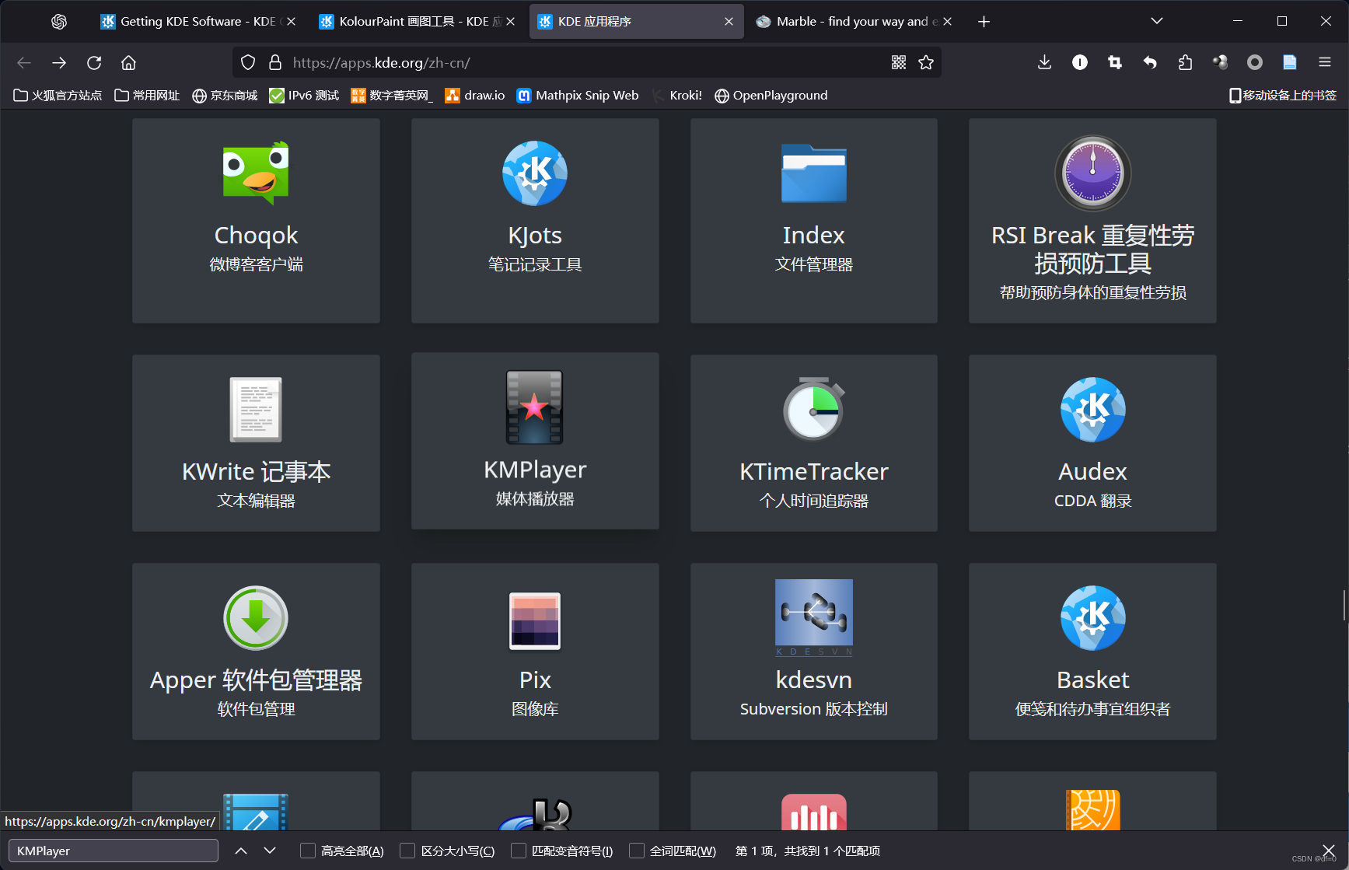Open the tab list chevron dropdown

pyautogui.click(x=1156, y=21)
